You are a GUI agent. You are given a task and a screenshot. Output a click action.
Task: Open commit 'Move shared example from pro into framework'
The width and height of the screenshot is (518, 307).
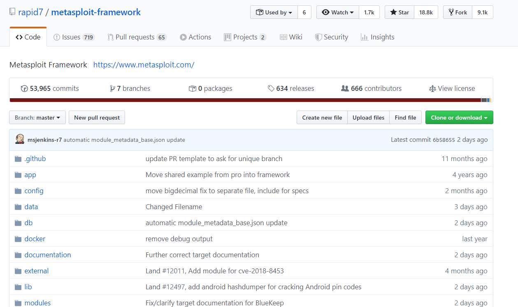click(x=218, y=175)
